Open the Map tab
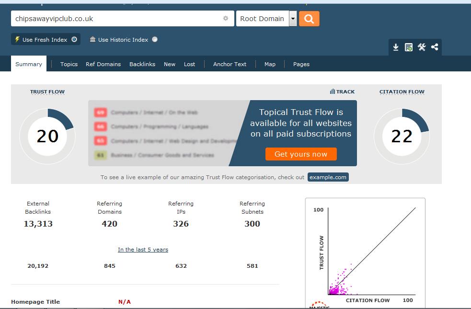471x309 pixels. click(x=270, y=64)
